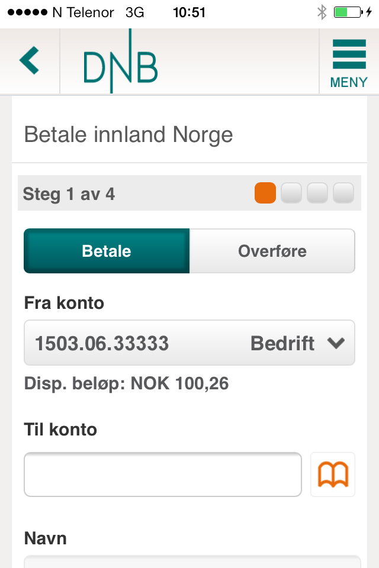Click the fourth step indicator square
The image size is (379, 568).
343,193
